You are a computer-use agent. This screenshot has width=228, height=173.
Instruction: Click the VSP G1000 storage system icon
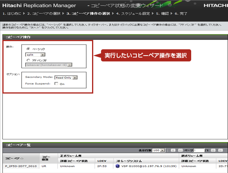click(x=118, y=166)
